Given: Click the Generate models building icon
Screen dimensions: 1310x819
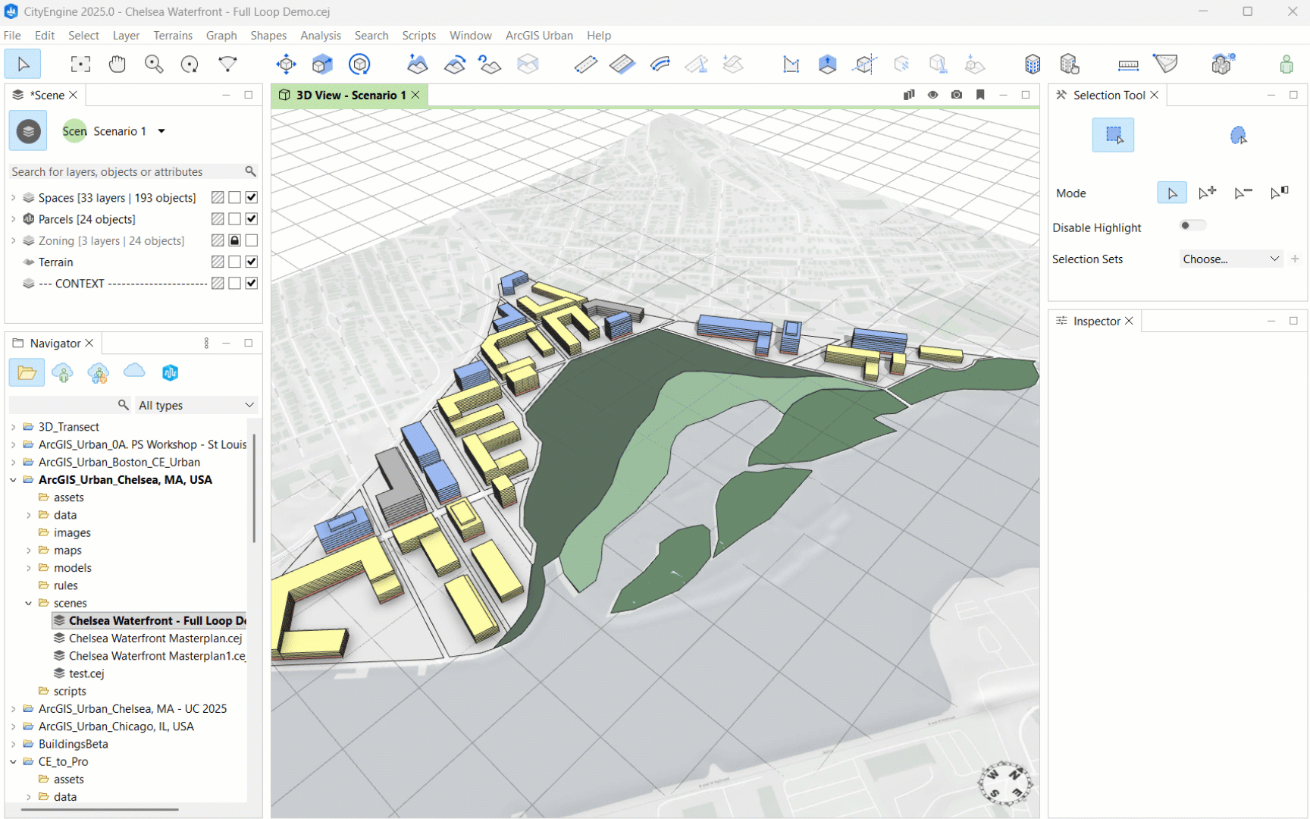Looking at the screenshot, I should click(1033, 64).
